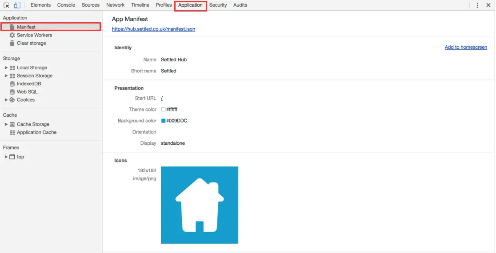Select Clear storage in the sidebar
The height and width of the screenshot is (253, 496).
31,43
